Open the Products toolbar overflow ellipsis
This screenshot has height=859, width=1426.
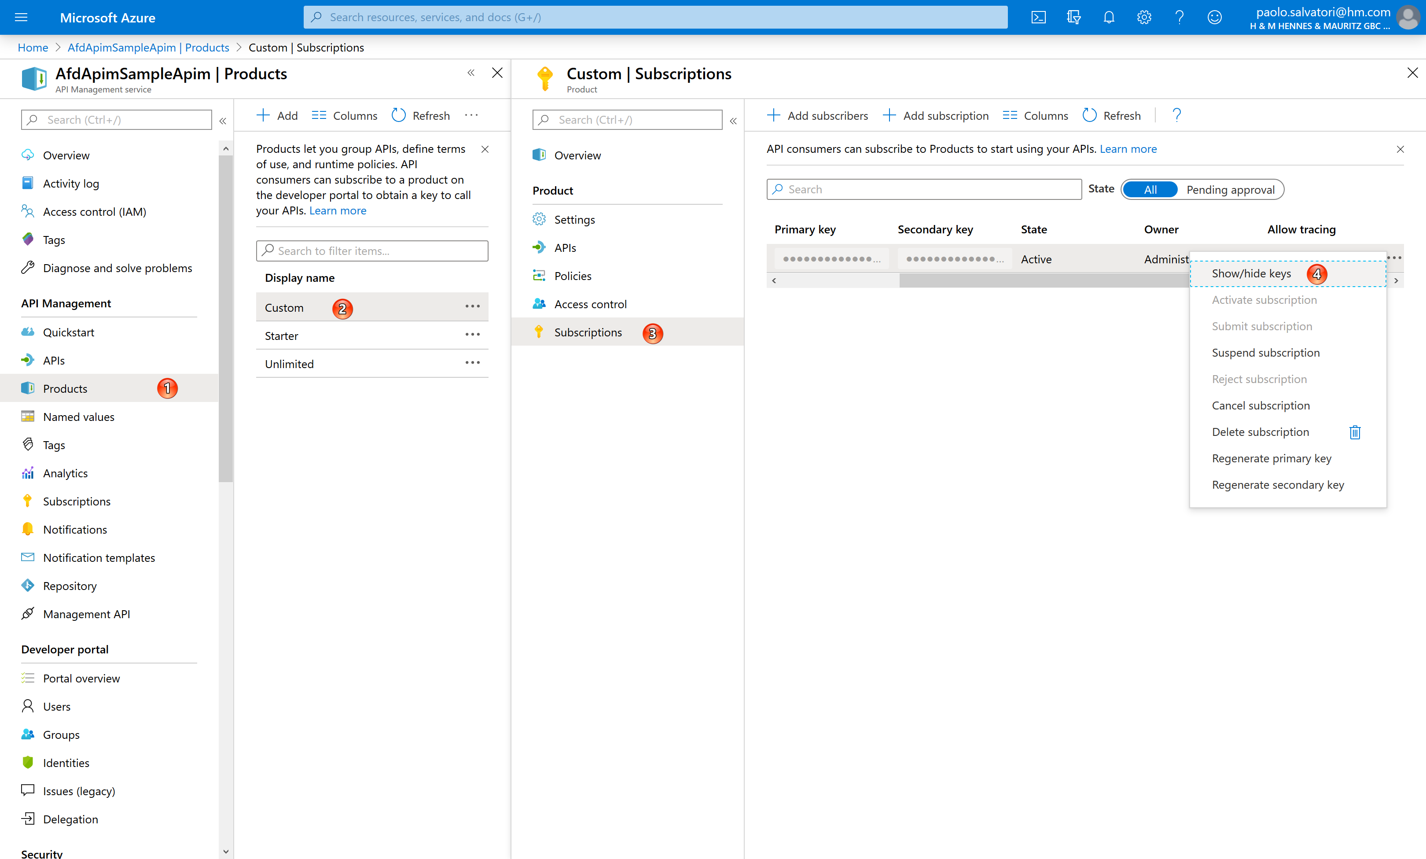471,115
